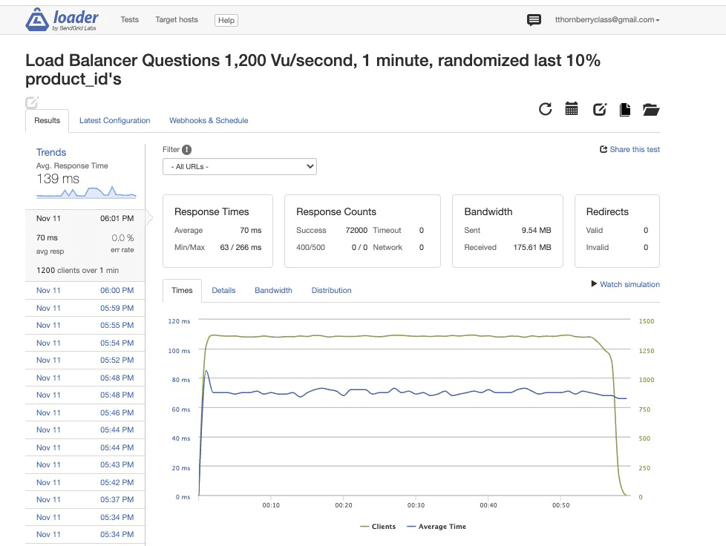Viewport: 726px width, 546px height.
Task: Toggle the Average Time legend entry
Action: coord(436,527)
